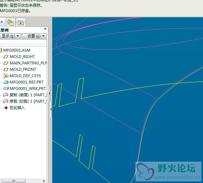Click the message MFG0001已存盘。
This screenshot has height=183, width=203.
click(15, 11)
